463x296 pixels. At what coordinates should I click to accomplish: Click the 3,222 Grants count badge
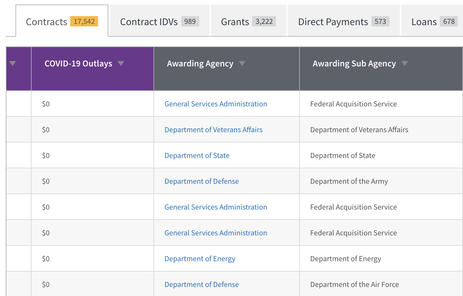click(264, 21)
